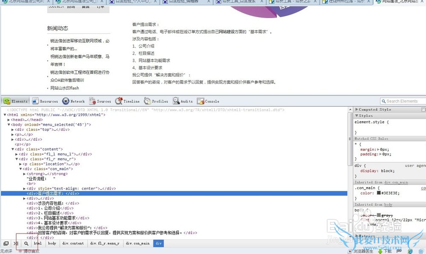Open the 新闻动态 heading on the page
The width and height of the screenshot is (426, 254).
58,28
